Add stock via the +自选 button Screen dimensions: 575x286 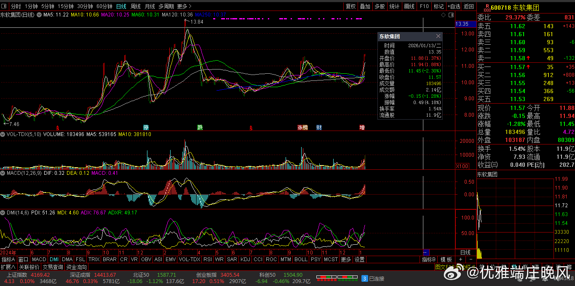pyautogui.click(x=454, y=6)
